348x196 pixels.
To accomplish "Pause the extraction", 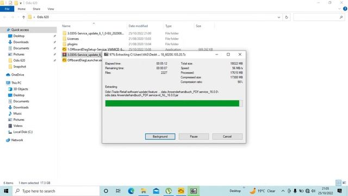I will click(194, 137).
